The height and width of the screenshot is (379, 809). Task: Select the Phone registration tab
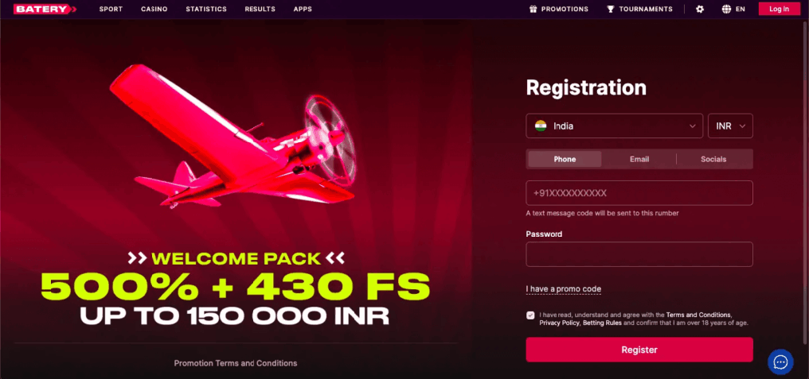coord(565,159)
